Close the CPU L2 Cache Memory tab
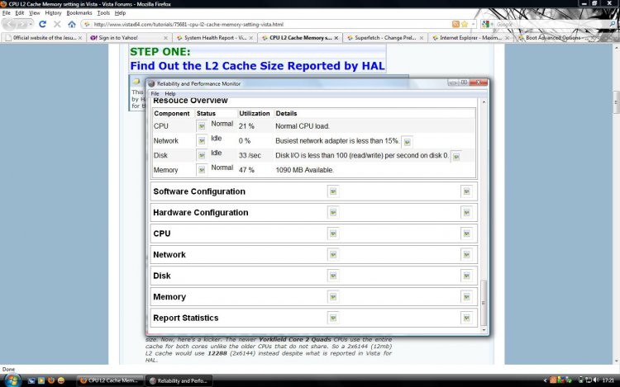620x387 pixels. pyautogui.click(x=336, y=38)
